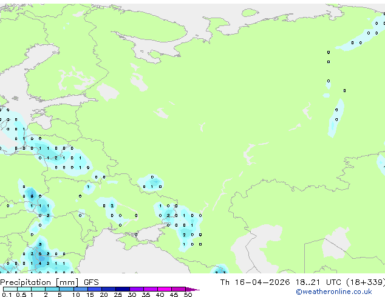Click the above-50 arrow tip of legend

pos(192,289)
